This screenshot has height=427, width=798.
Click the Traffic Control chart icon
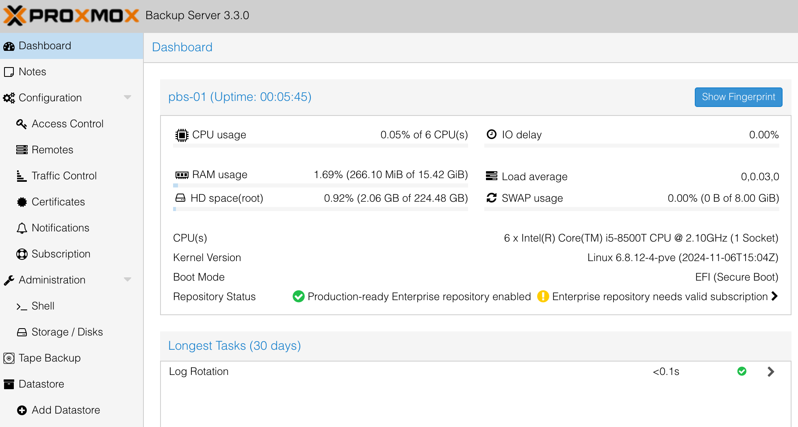(22, 176)
